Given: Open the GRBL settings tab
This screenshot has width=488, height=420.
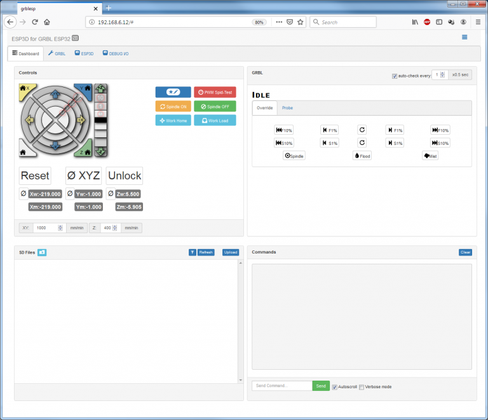Looking at the screenshot, I should [57, 53].
